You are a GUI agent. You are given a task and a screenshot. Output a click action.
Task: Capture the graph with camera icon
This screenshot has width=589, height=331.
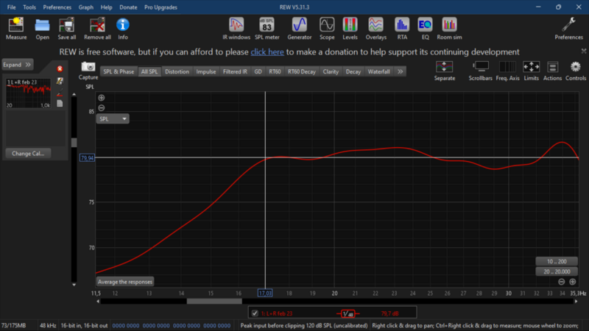[88, 70]
